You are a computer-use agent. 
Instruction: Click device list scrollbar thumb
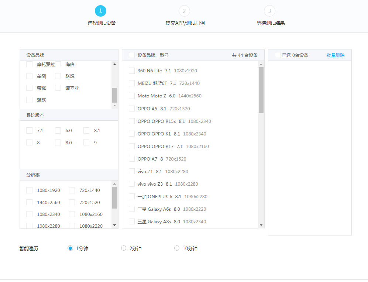pos(261,90)
